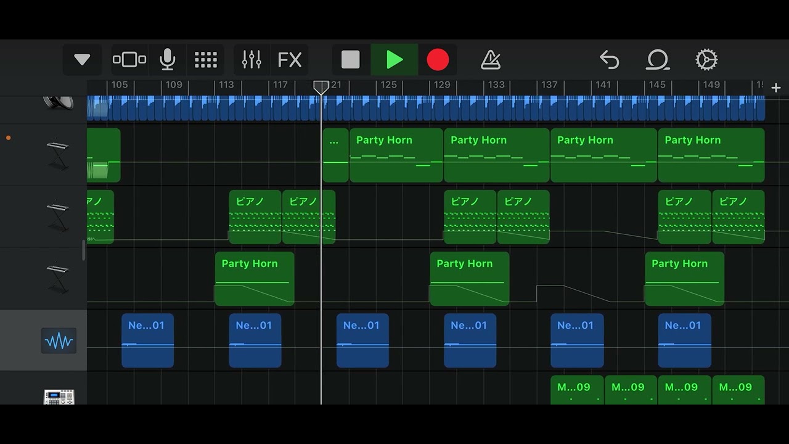The width and height of the screenshot is (789, 444).
Task: Select Ne...01 audio region at bar 113
Action: [255, 340]
